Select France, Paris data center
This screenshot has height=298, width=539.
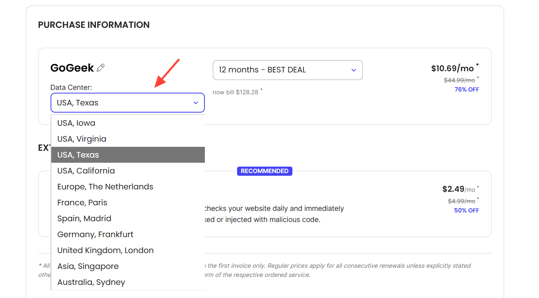tap(128, 203)
